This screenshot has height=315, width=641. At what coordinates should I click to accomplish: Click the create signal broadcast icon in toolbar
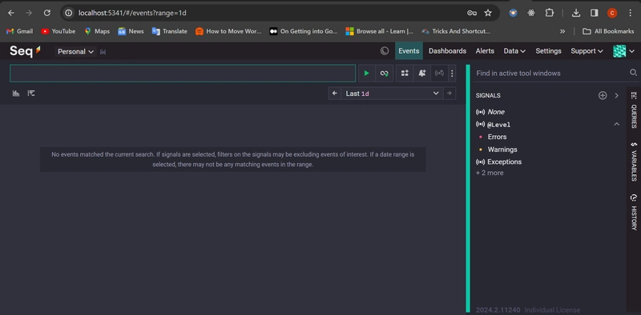tap(439, 74)
